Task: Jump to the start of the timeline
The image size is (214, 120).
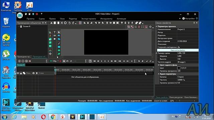Action: coord(94,61)
